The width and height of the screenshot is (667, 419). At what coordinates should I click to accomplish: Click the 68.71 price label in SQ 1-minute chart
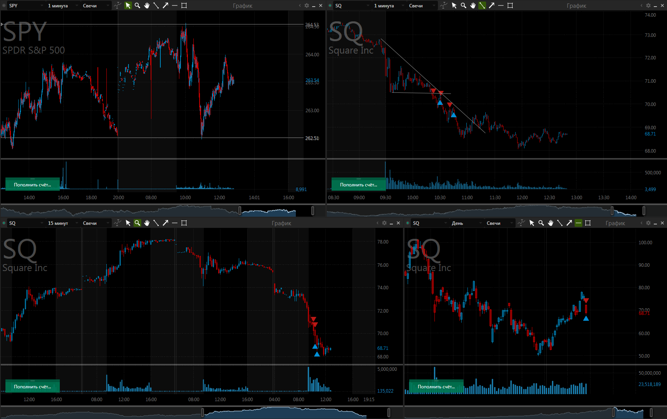pyautogui.click(x=650, y=134)
